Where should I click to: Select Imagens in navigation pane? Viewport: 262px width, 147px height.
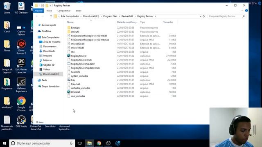pos(47,56)
